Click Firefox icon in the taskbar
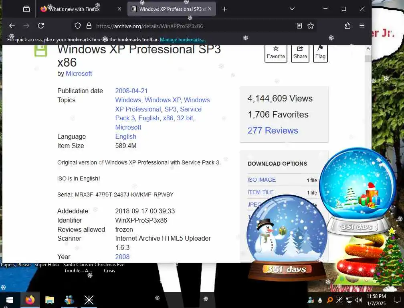The image size is (404, 308). click(30, 300)
